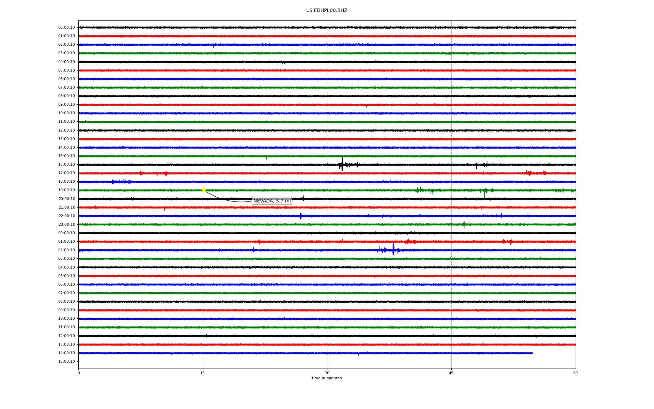Viewport: 654px width, 409px height.
Task: Click the 15 minute x-axis tick label
Action: 203,373
